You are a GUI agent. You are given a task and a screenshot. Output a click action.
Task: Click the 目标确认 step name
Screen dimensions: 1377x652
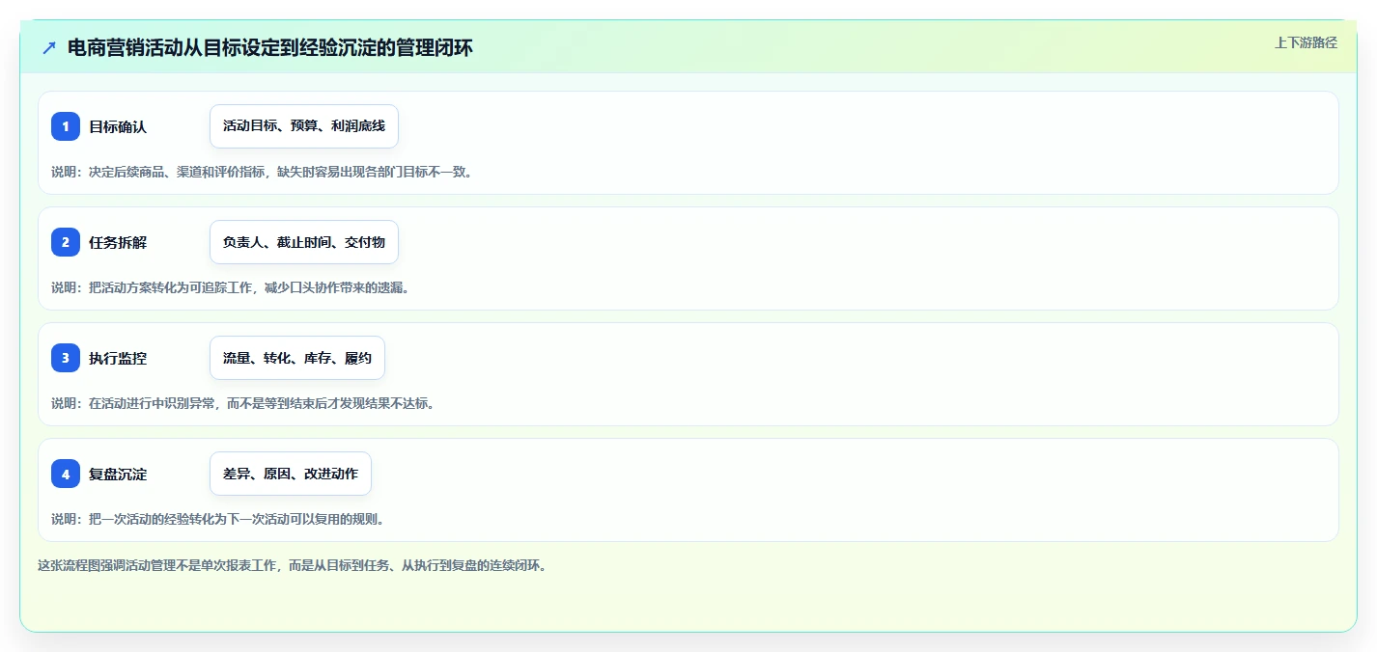(x=118, y=126)
